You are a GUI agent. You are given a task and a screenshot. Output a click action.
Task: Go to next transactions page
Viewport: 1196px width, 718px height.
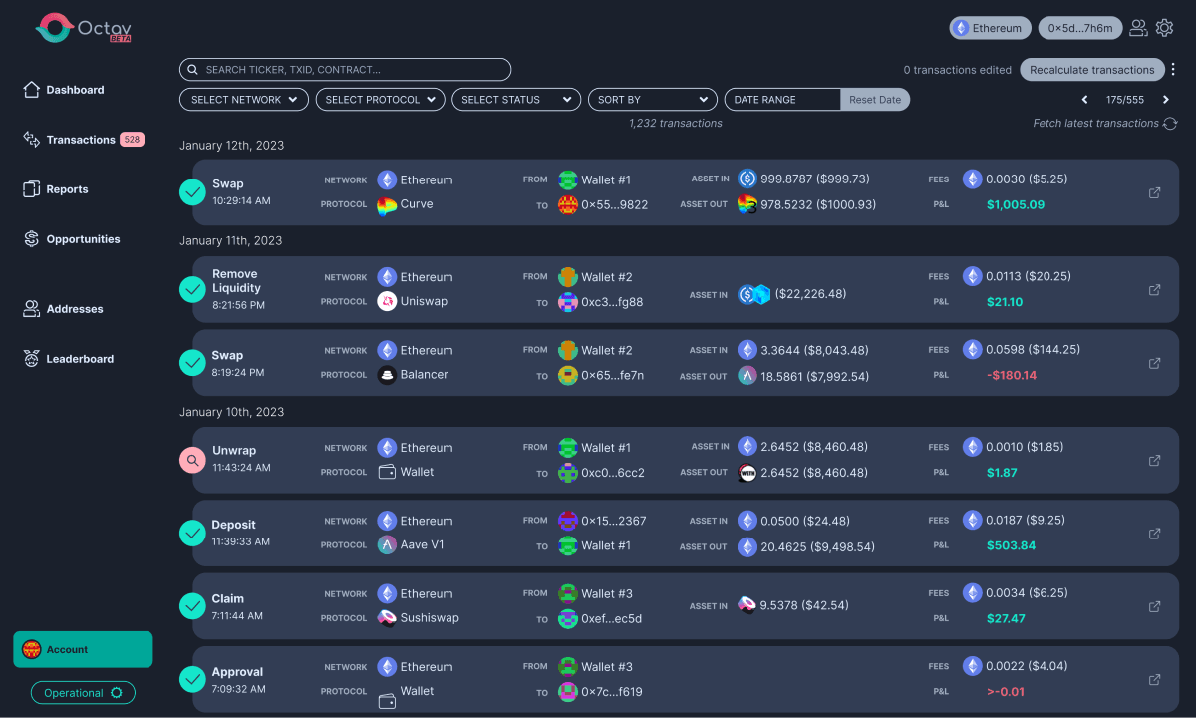point(1166,100)
